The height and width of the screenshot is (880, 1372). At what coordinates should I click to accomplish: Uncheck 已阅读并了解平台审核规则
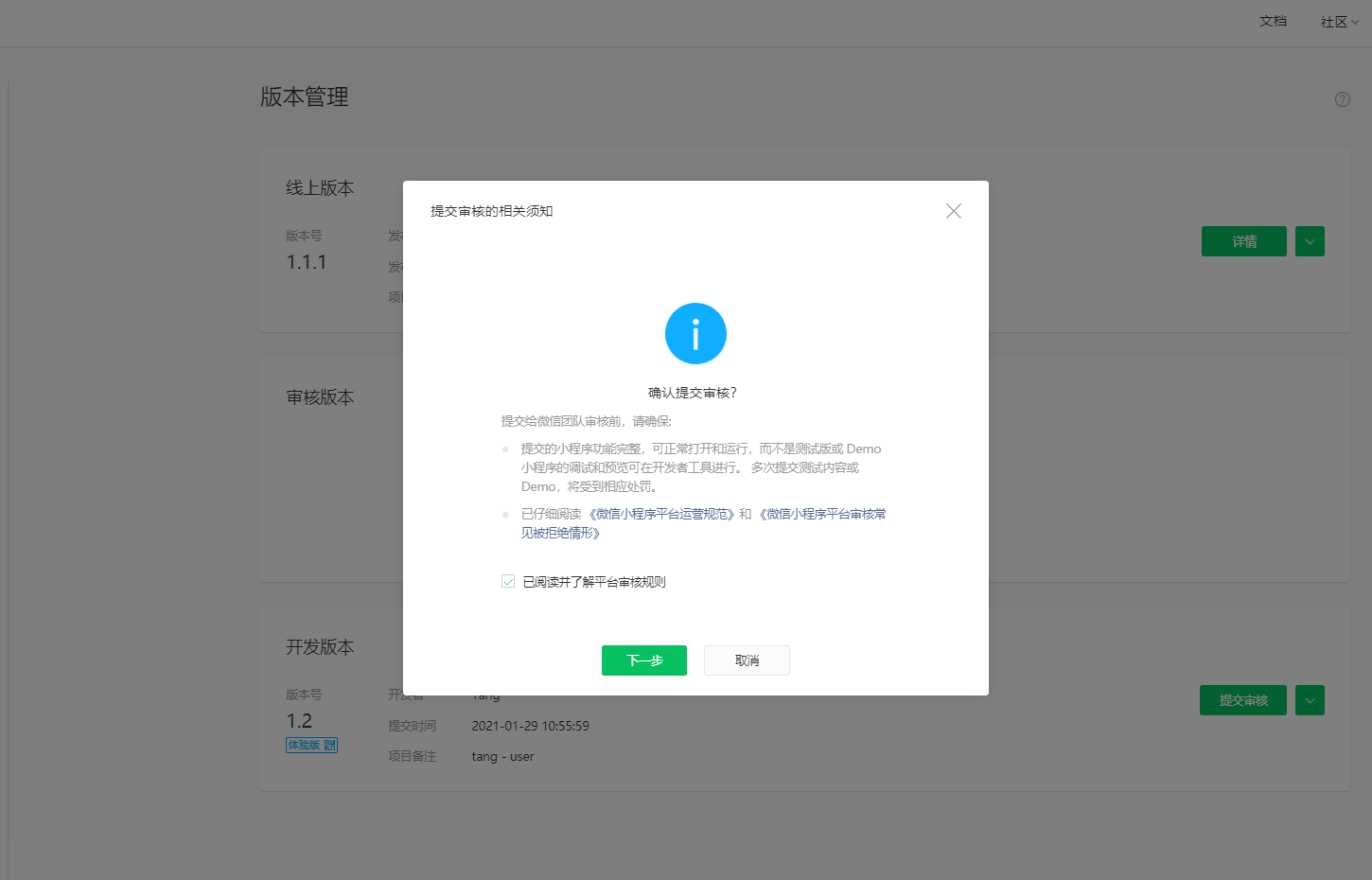pos(507,581)
